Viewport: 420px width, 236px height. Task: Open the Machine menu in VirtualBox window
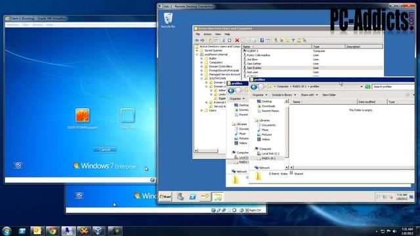tap(12, 25)
